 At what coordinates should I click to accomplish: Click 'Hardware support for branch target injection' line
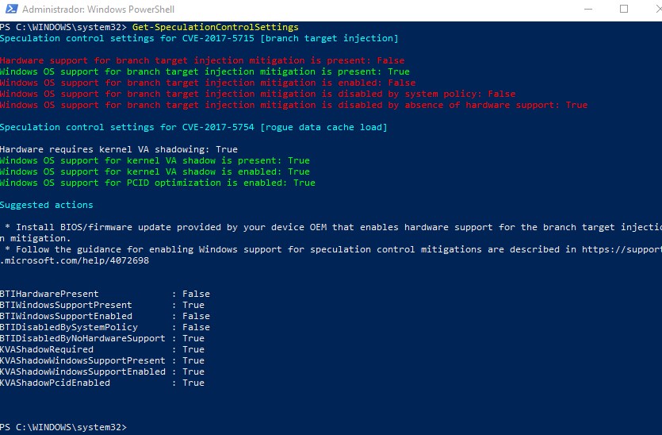pyautogui.click(x=202, y=60)
